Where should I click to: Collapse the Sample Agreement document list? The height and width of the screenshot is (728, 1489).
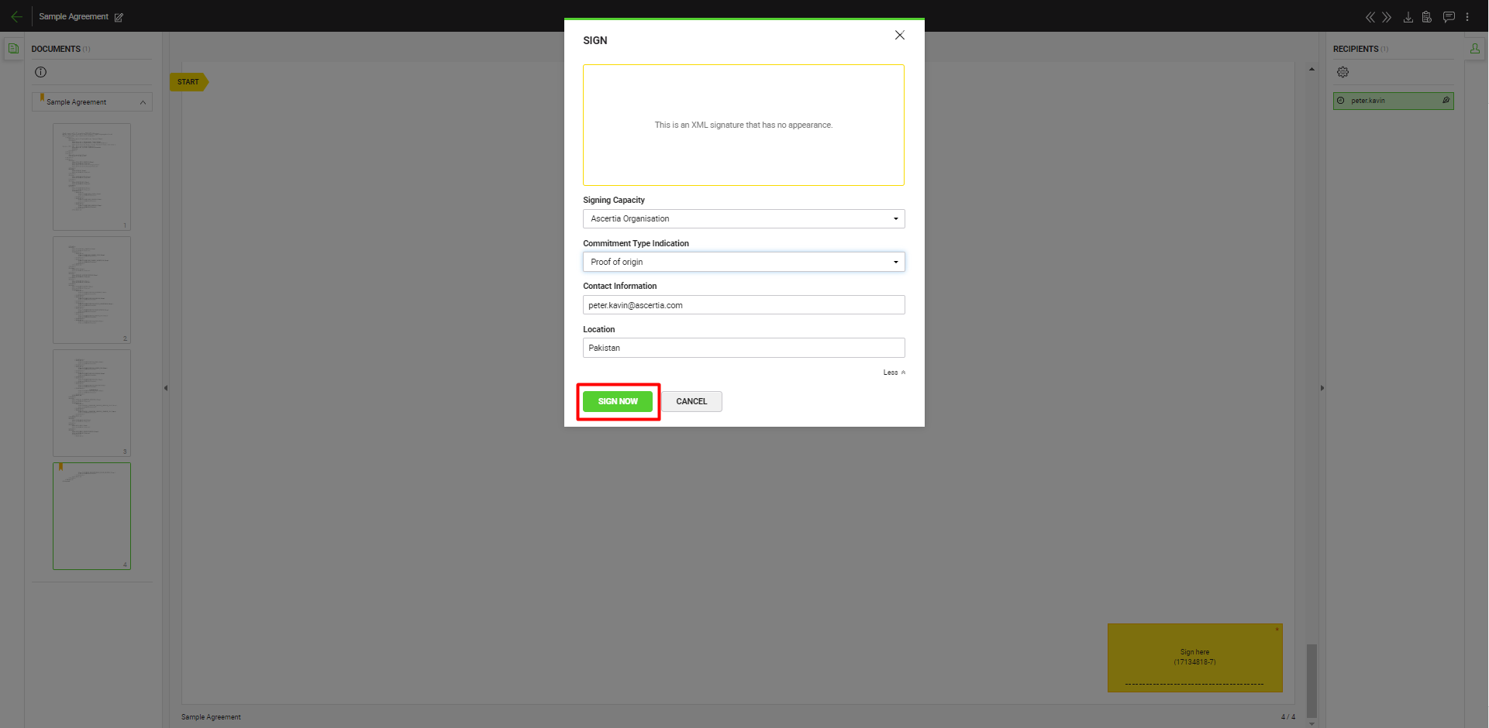pos(143,102)
